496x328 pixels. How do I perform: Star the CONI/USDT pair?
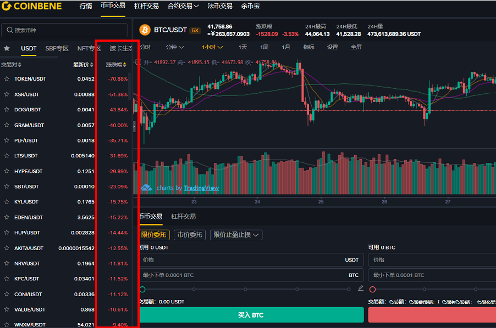click(x=7, y=294)
